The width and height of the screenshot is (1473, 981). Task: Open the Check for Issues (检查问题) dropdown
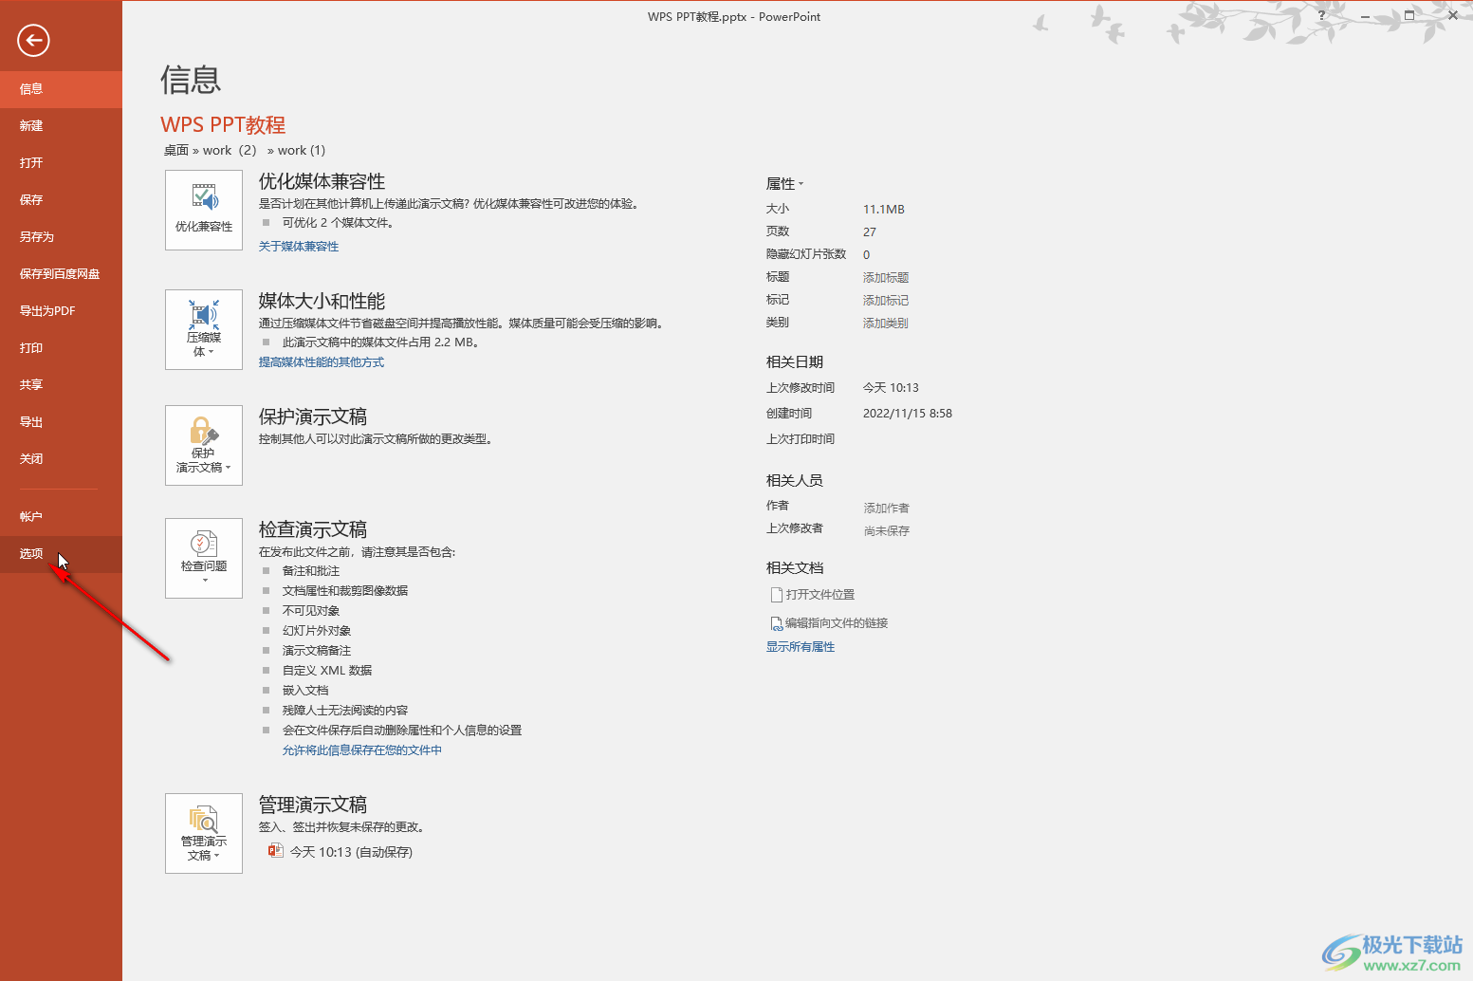pos(204,558)
